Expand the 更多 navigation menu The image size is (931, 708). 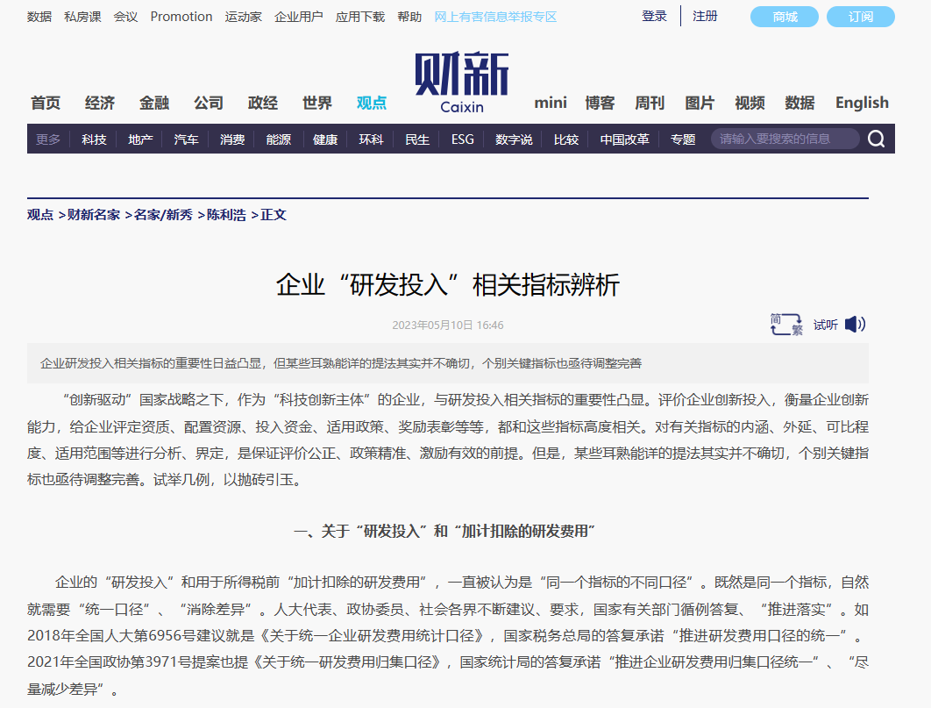tap(46, 138)
